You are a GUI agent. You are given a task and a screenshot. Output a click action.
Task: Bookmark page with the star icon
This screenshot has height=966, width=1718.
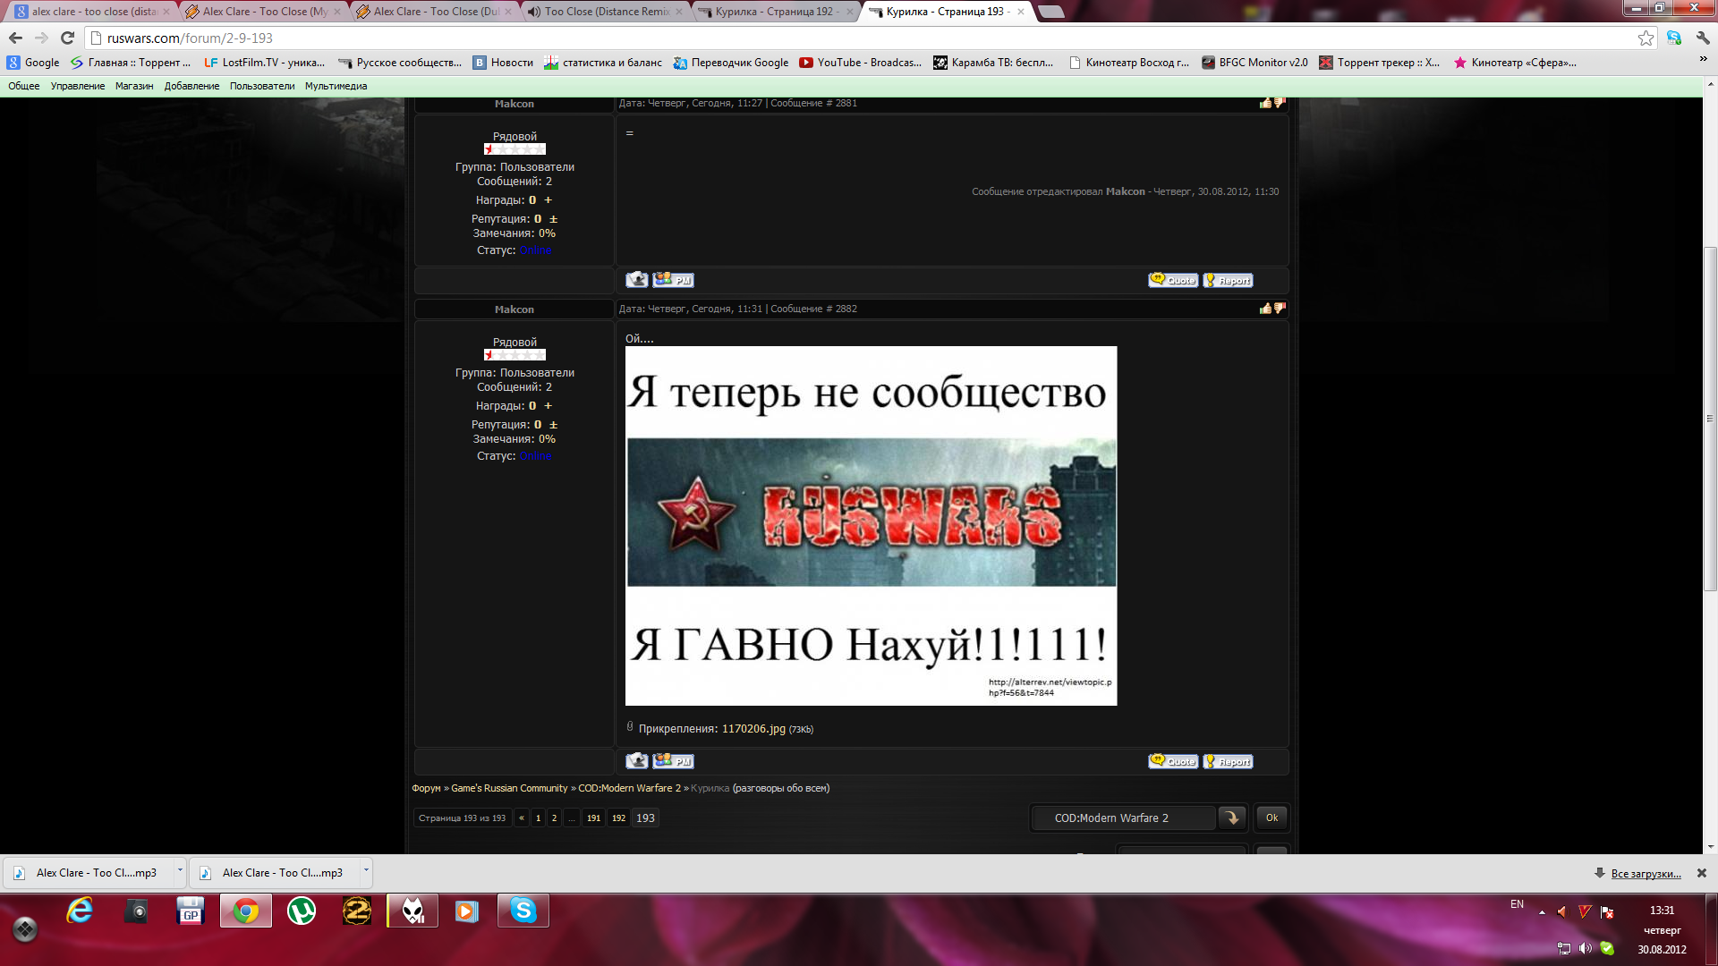[1646, 38]
